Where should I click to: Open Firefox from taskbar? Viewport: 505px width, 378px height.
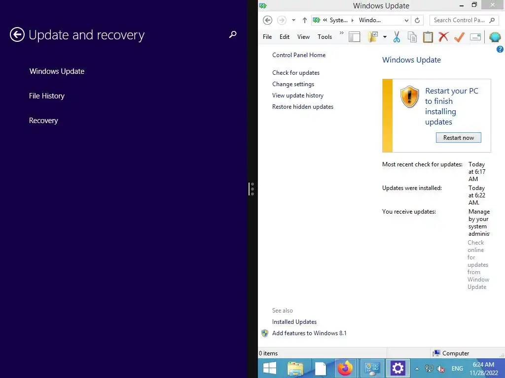click(345, 368)
